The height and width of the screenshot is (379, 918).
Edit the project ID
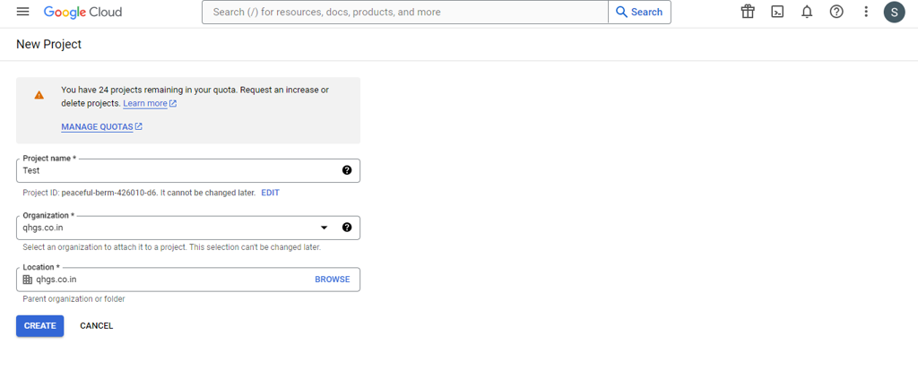[x=270, y=193]
